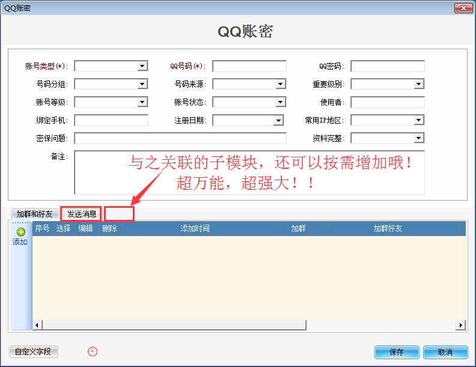Open the 号码分组 dropdown
476x367 pixels.
click(x=142, y=84)
